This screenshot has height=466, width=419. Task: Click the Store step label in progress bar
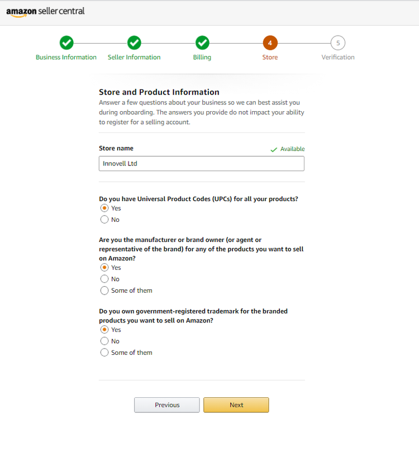pyautogui.click(x=270, y=57)
